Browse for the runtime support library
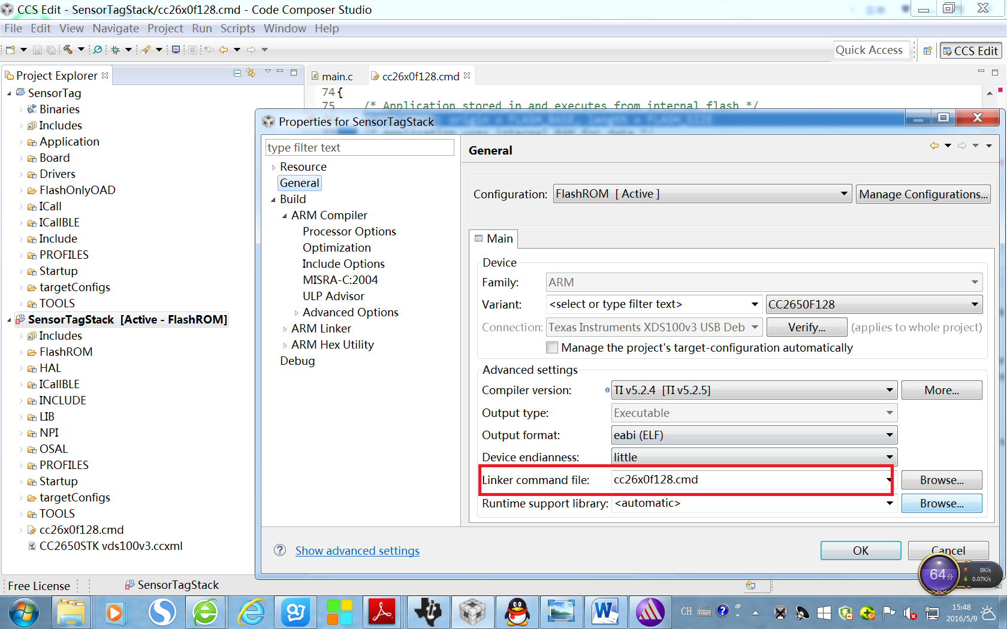This screenshot has height=629, width=1007. [942, 503]
